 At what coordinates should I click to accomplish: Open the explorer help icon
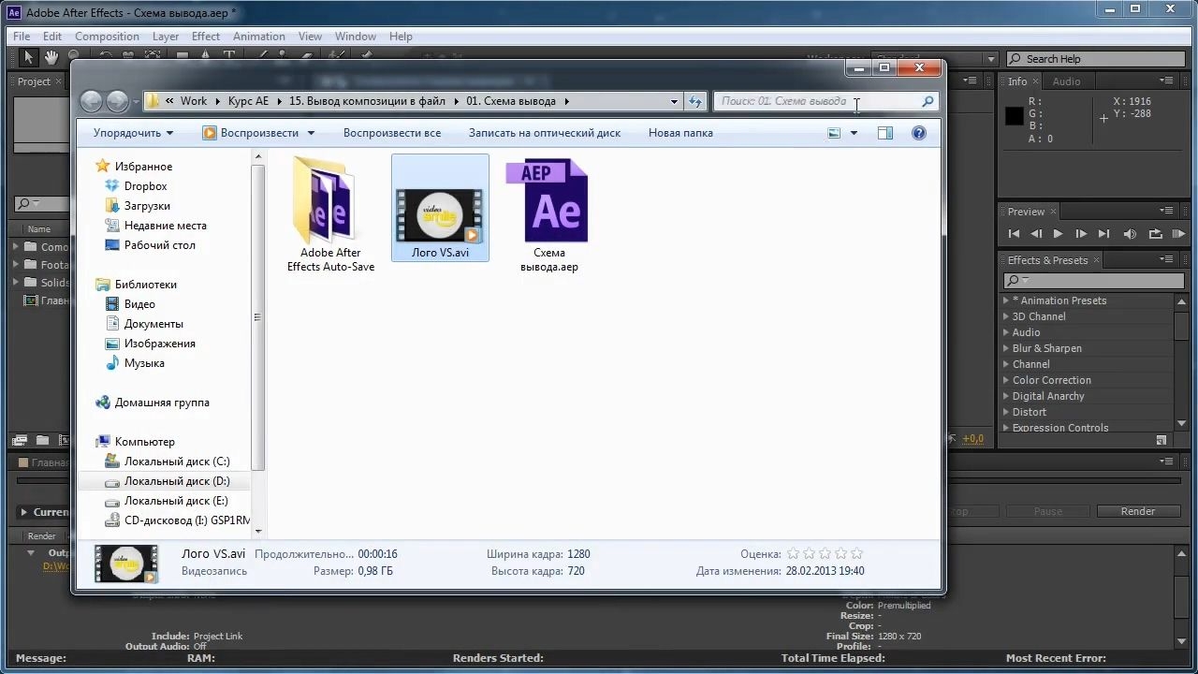click(x=919, y=133)
